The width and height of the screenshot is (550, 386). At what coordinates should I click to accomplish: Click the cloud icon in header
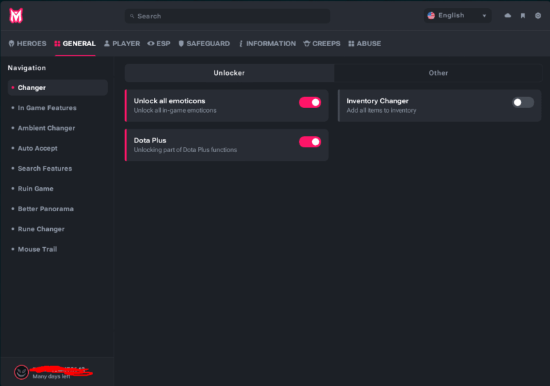click(507, 15)
